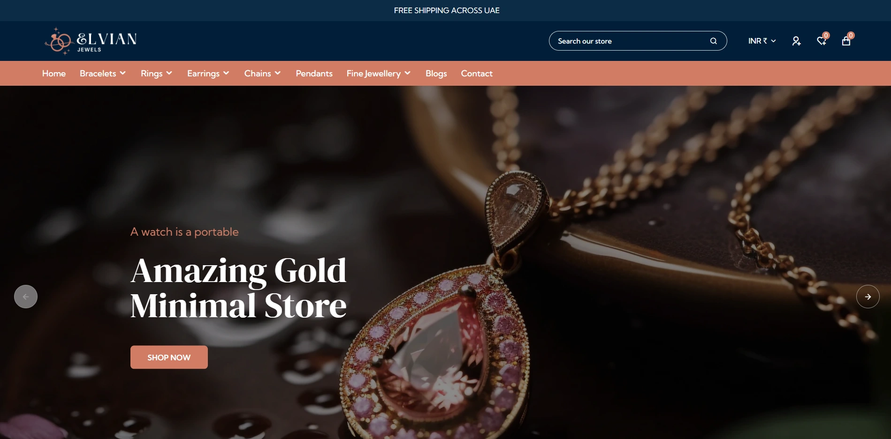Click the search magnifier icon

point(713,41)
